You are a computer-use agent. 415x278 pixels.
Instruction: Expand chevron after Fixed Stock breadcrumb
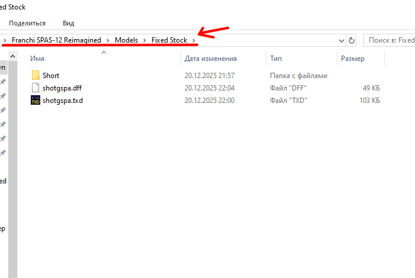(193, 40)
